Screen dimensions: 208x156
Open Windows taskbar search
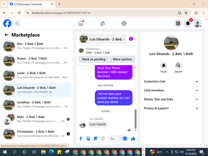pyautogui.click(x=15, y=152)
